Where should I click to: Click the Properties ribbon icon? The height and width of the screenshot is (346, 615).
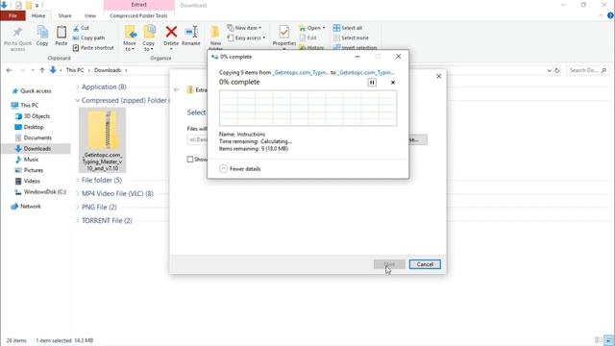click(x=284, y=32)
